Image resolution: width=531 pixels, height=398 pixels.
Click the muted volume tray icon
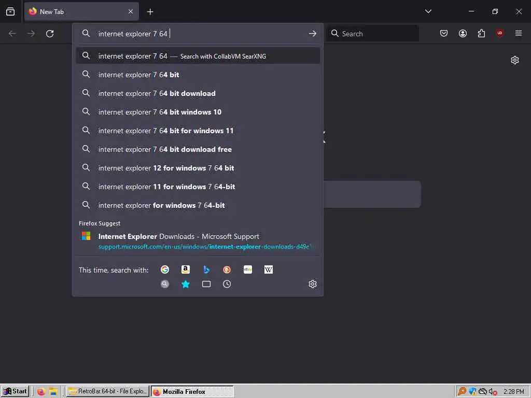tap(493, 392)
